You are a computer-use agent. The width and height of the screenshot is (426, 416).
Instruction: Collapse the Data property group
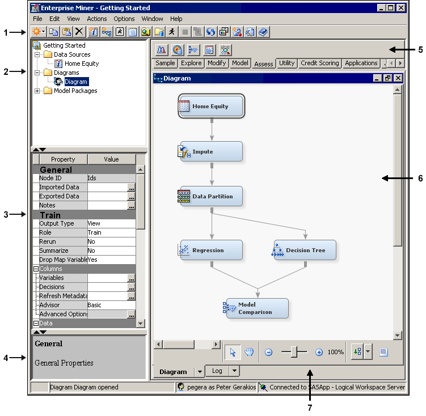[x=36, y=323]
